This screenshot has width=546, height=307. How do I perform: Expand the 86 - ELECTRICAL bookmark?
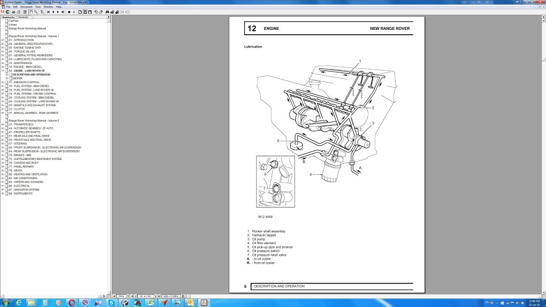(3, 186)
